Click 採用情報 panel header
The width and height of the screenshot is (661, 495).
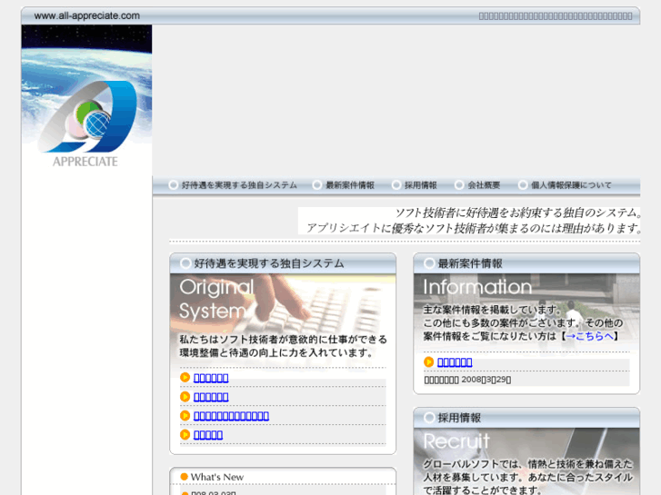pos(526,418)
